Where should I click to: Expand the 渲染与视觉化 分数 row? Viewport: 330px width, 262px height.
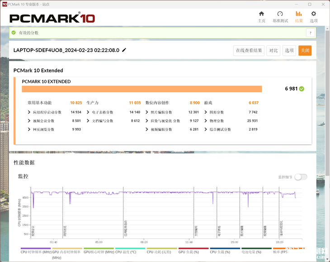tap(147, 121)
